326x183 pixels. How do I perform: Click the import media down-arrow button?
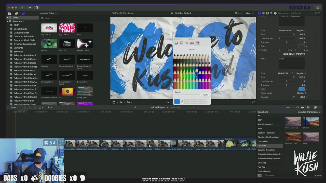22,7
